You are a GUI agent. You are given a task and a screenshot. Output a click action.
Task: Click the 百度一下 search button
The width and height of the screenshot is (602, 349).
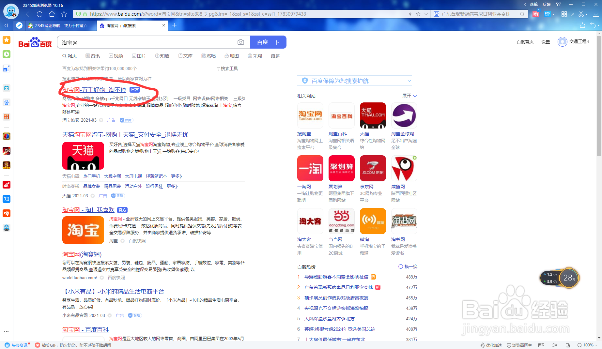pos(268,42)
